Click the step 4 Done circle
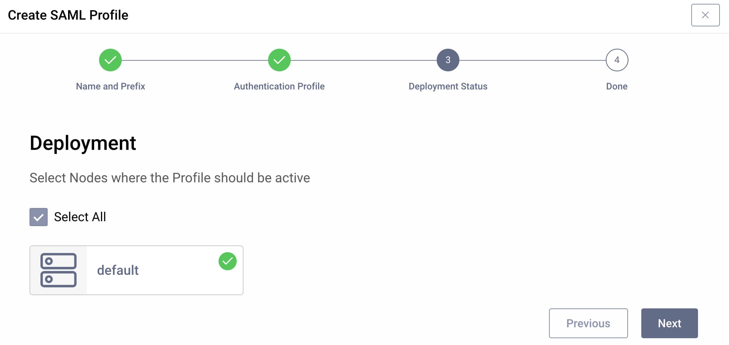The image size is (729, 345). 616,60
